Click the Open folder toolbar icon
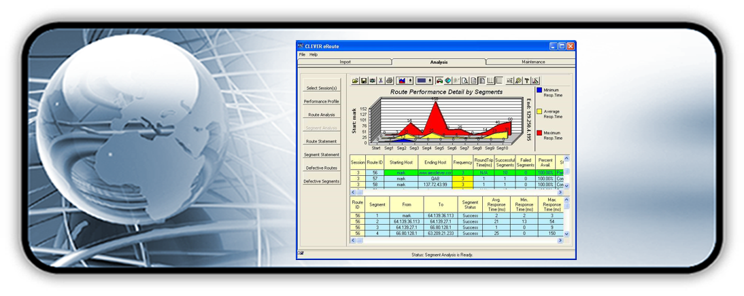Viewport: 744px width, 296px height. point(356,81)
